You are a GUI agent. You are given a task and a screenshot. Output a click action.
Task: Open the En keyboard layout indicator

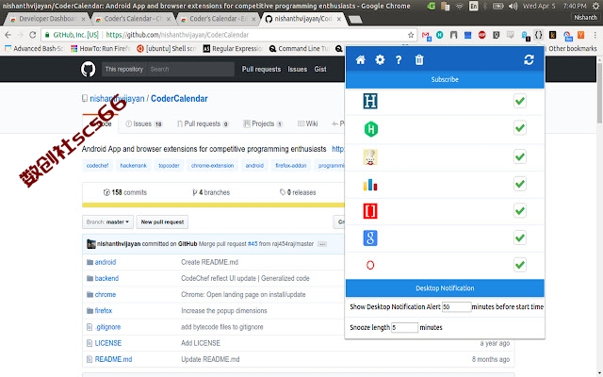point(474,7)
